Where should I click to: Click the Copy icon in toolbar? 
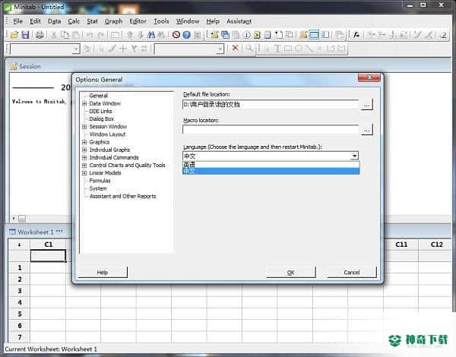click(65, 35)
